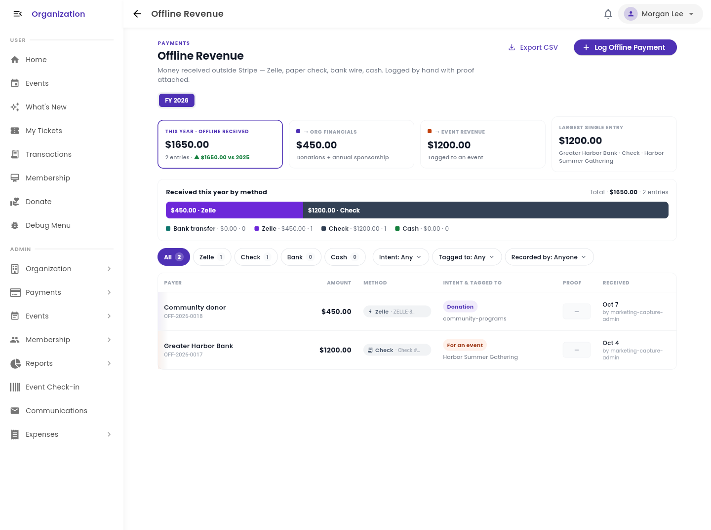Click the Zelle segment of revenue bar

(235, 210)
